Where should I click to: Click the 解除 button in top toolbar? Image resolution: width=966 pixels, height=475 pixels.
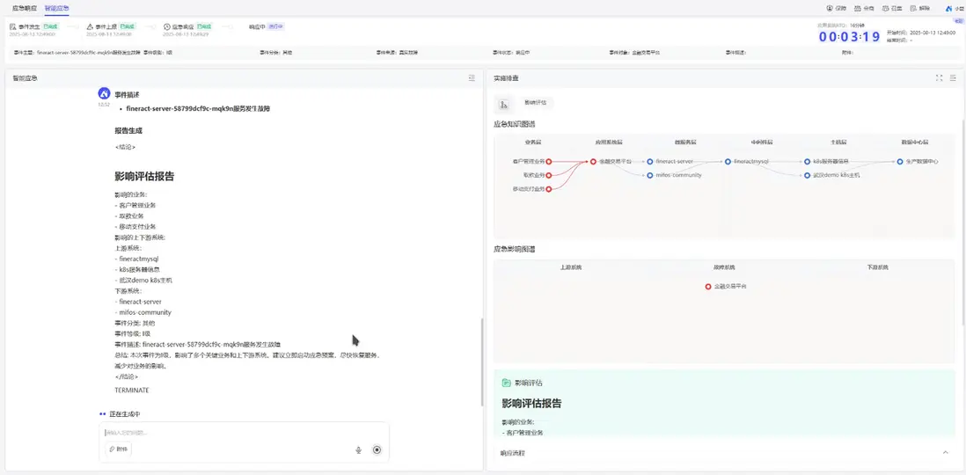click(920, 9)
